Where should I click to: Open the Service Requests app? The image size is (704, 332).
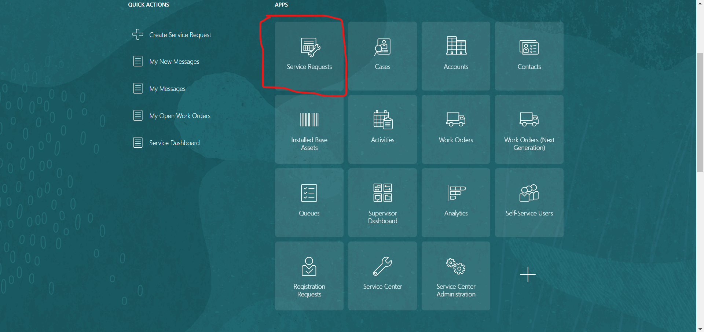309,56
